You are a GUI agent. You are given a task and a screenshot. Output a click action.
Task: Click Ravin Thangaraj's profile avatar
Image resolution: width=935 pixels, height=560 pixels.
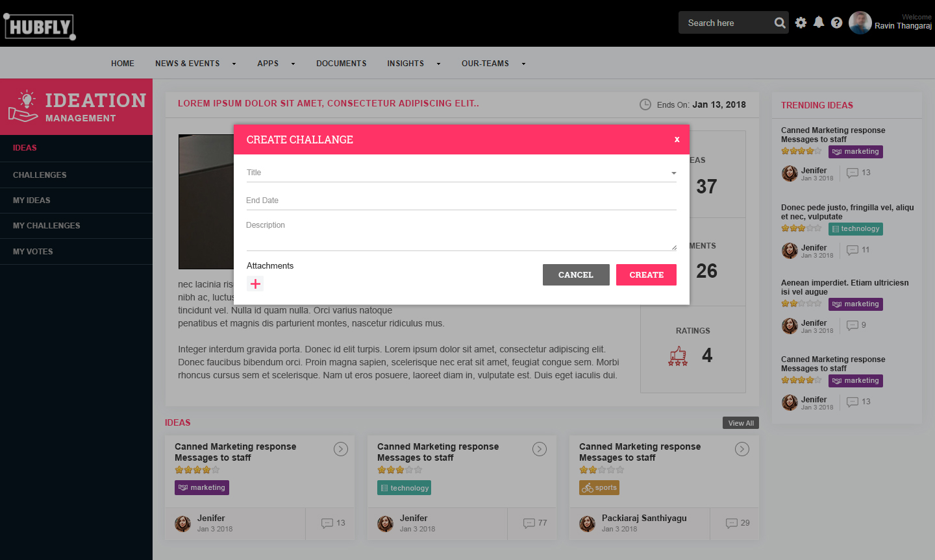click(x=860, y=23)
